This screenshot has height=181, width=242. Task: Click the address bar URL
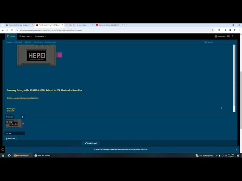(51, 30)
